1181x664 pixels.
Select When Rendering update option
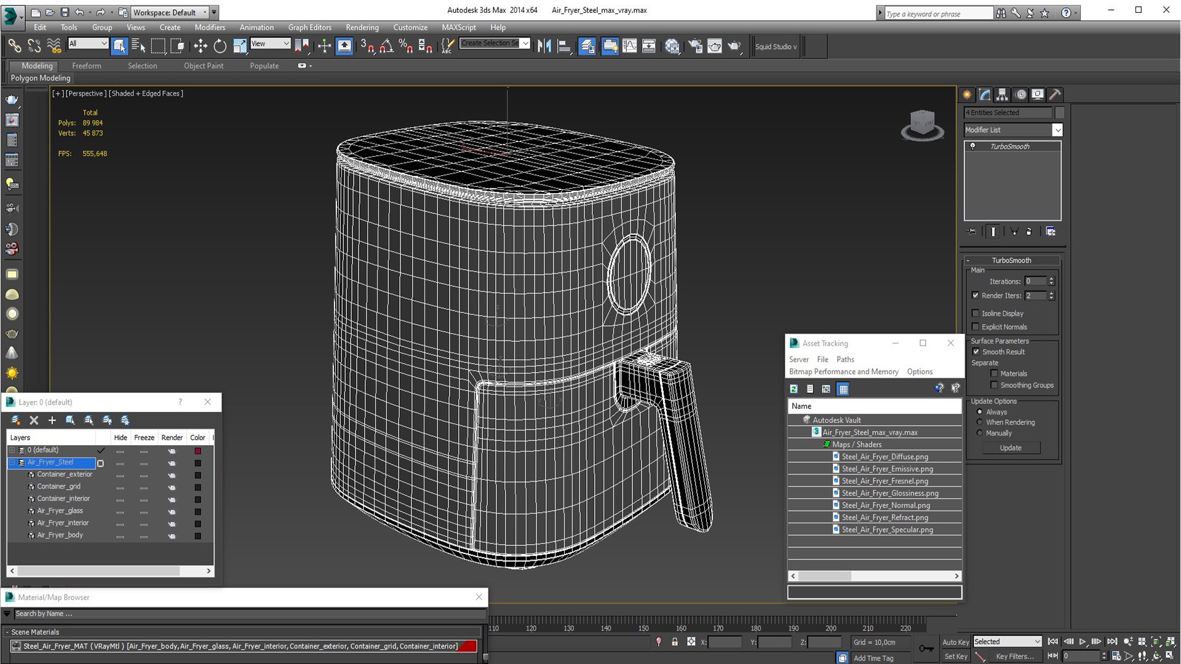click(x=980, y=422)
